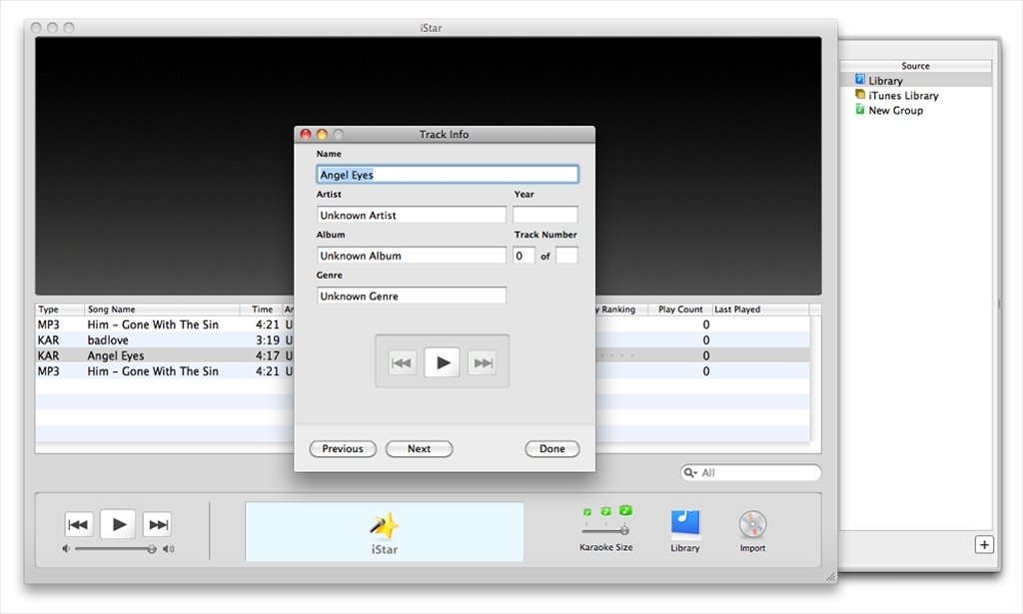The image size is (1023, 614).
Task: Click the Next button
Action: [419, 448]
